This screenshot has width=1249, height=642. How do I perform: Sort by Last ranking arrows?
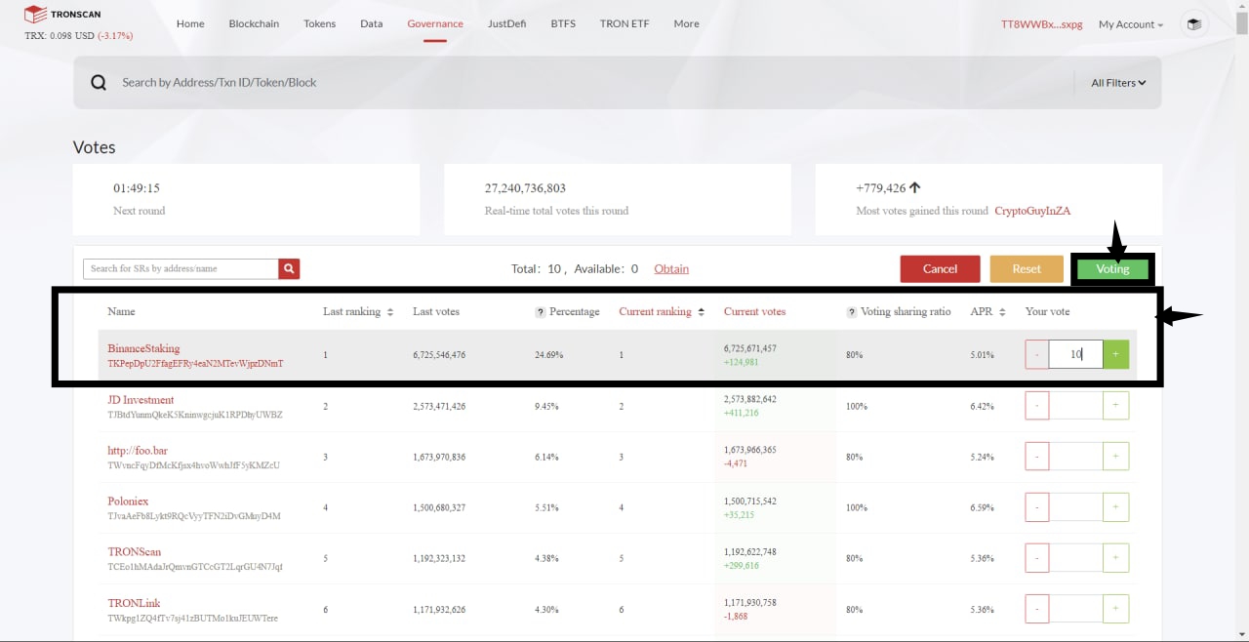tap(390, 312)
